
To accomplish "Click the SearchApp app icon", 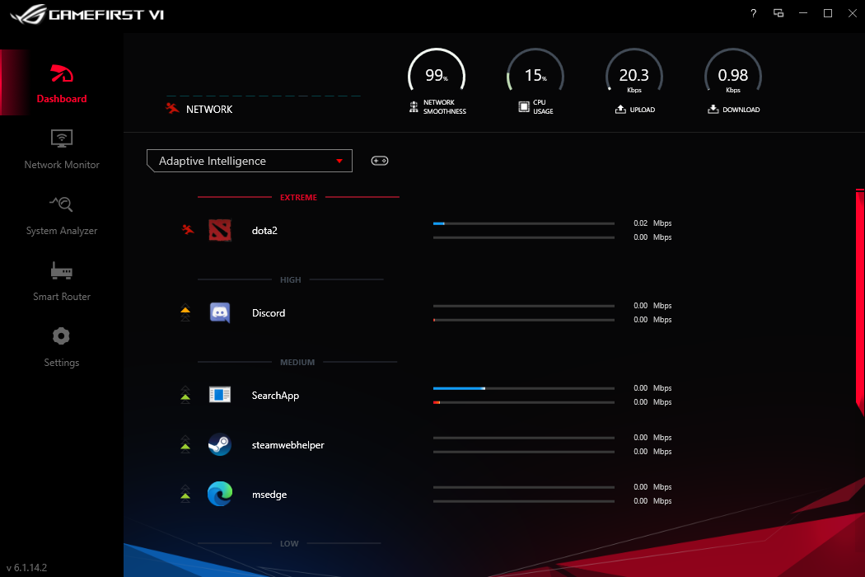I will pos(220,395).
